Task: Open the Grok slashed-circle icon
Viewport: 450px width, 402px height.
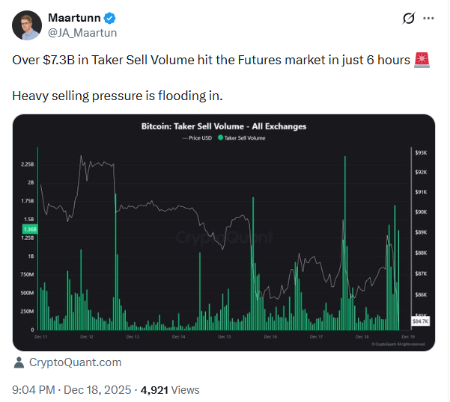Action: (409, 18)
